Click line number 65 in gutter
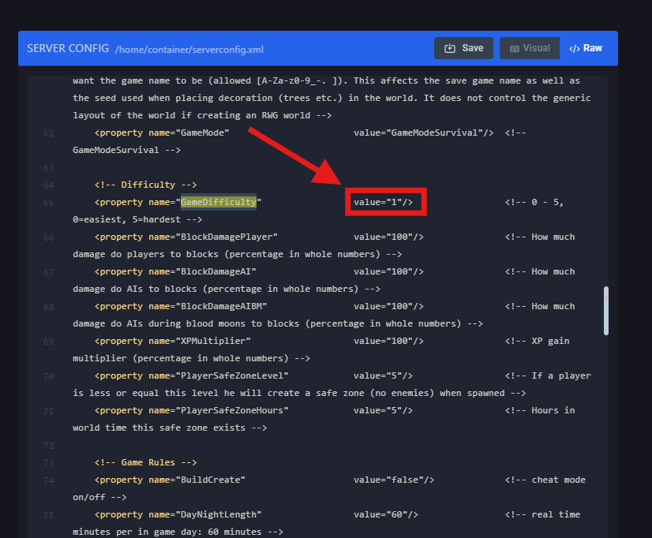Viewport: 652px width, 538px height. coord(49,203)
